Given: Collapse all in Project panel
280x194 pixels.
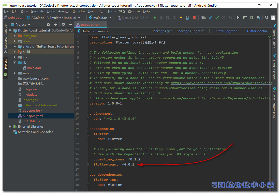Looking at the screenshot, I should pyautogui.click(x=55, y=24).
